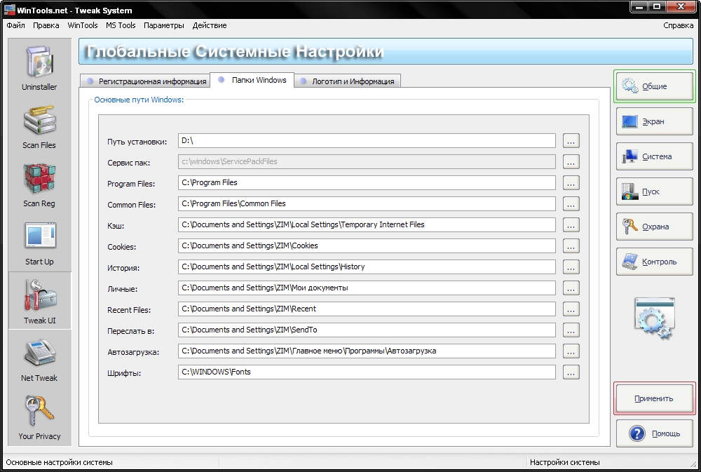The height and width of the screenshot is (472, 701).
Task: Browse for the Program Files folder
Action: 571,183
